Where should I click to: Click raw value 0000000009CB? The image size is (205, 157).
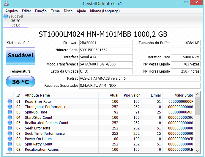tap(181, 139)
